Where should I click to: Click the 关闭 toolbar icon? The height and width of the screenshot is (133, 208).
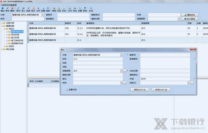[x=91, y=10]
